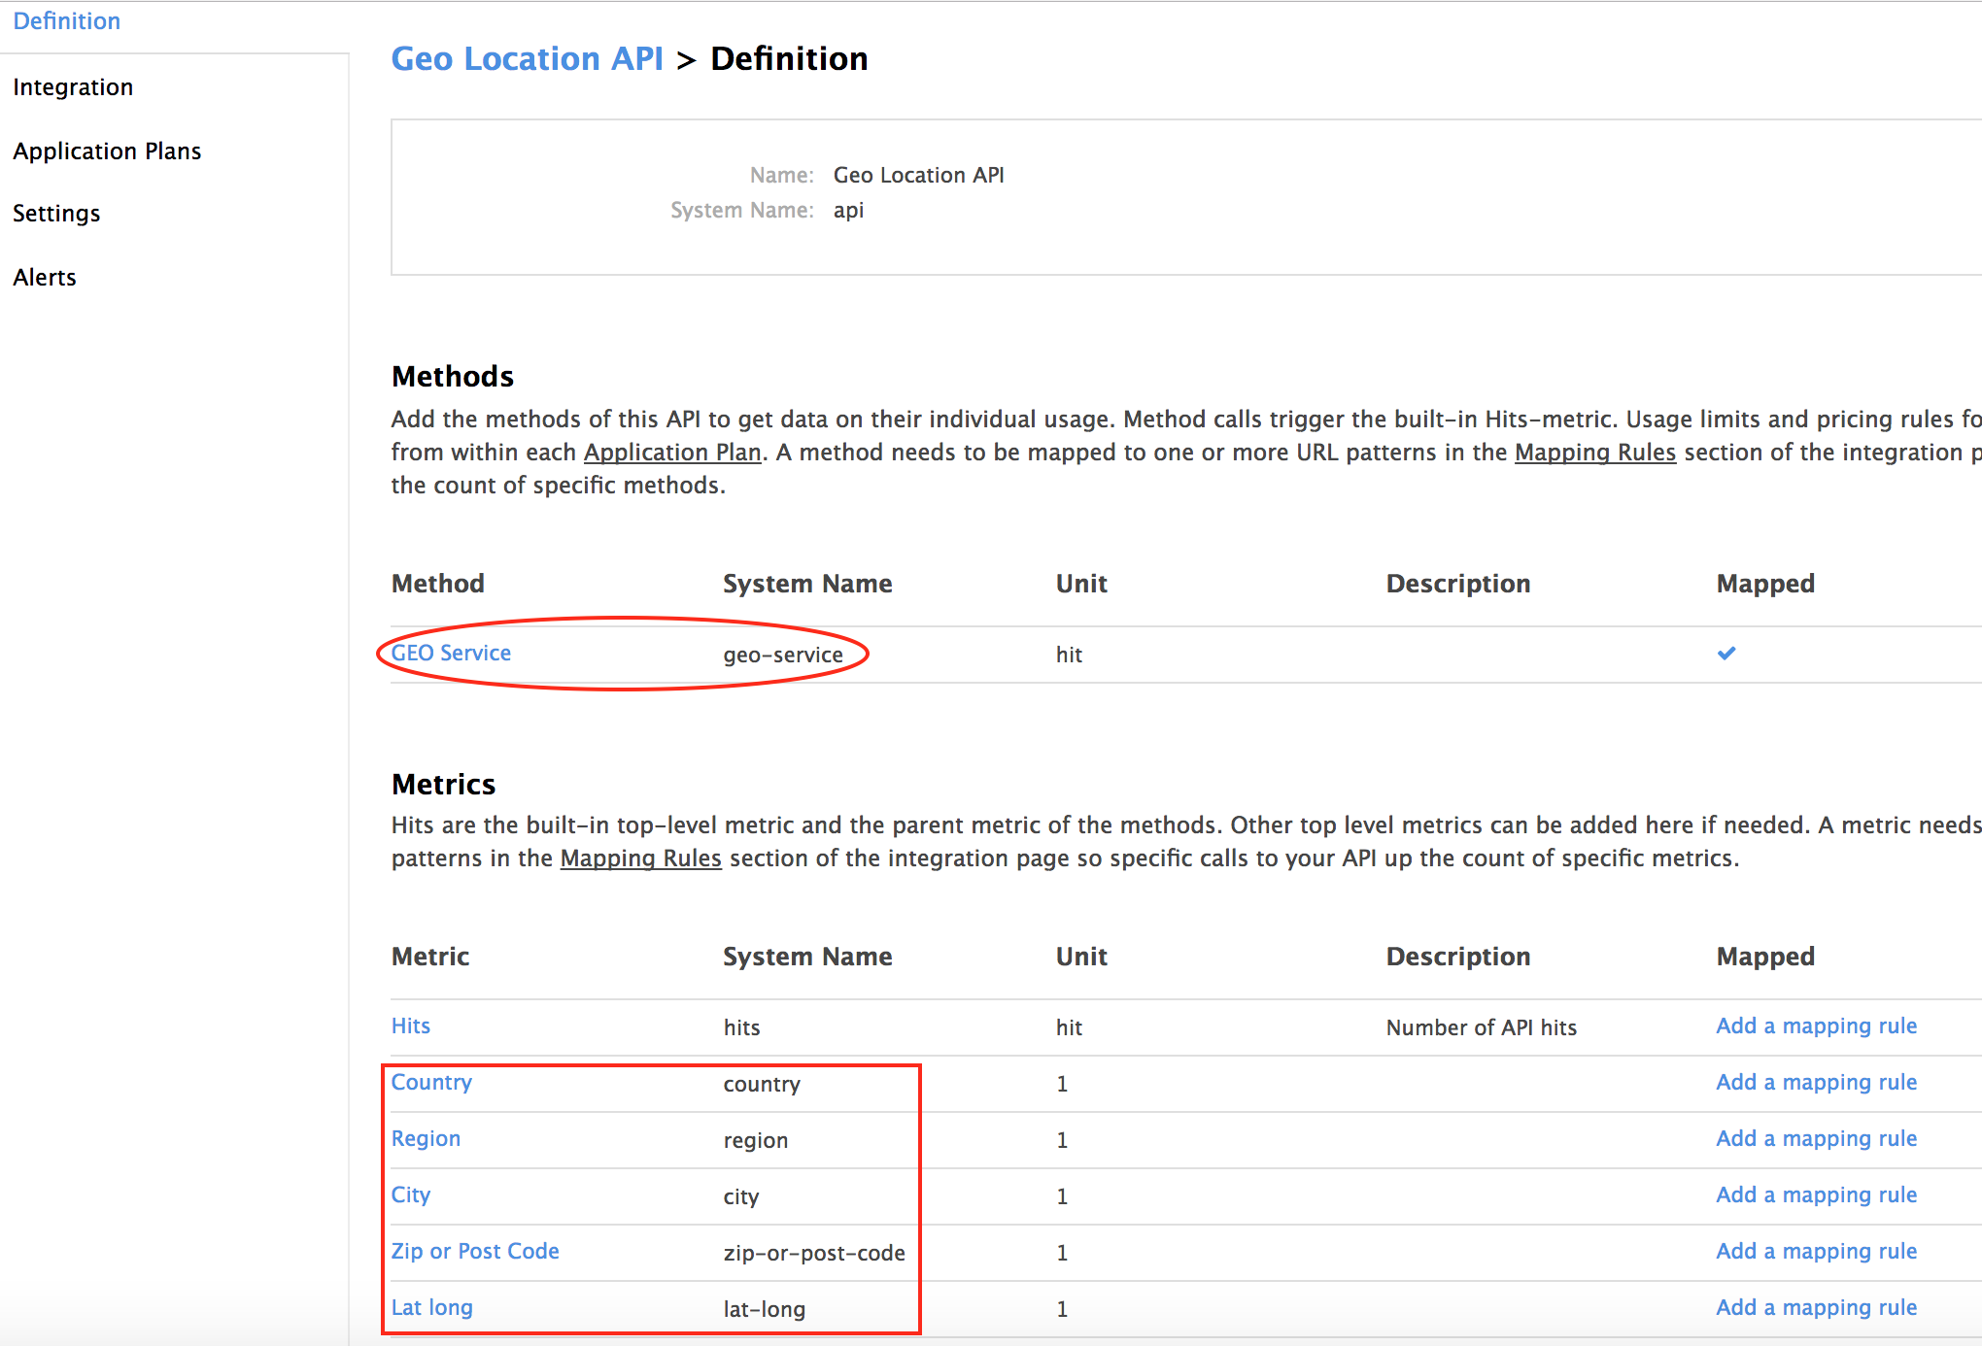The height and width of the screenshot is (1346, 1982).
Task: Open the GEO Service method link
Action: pos(451,654)
